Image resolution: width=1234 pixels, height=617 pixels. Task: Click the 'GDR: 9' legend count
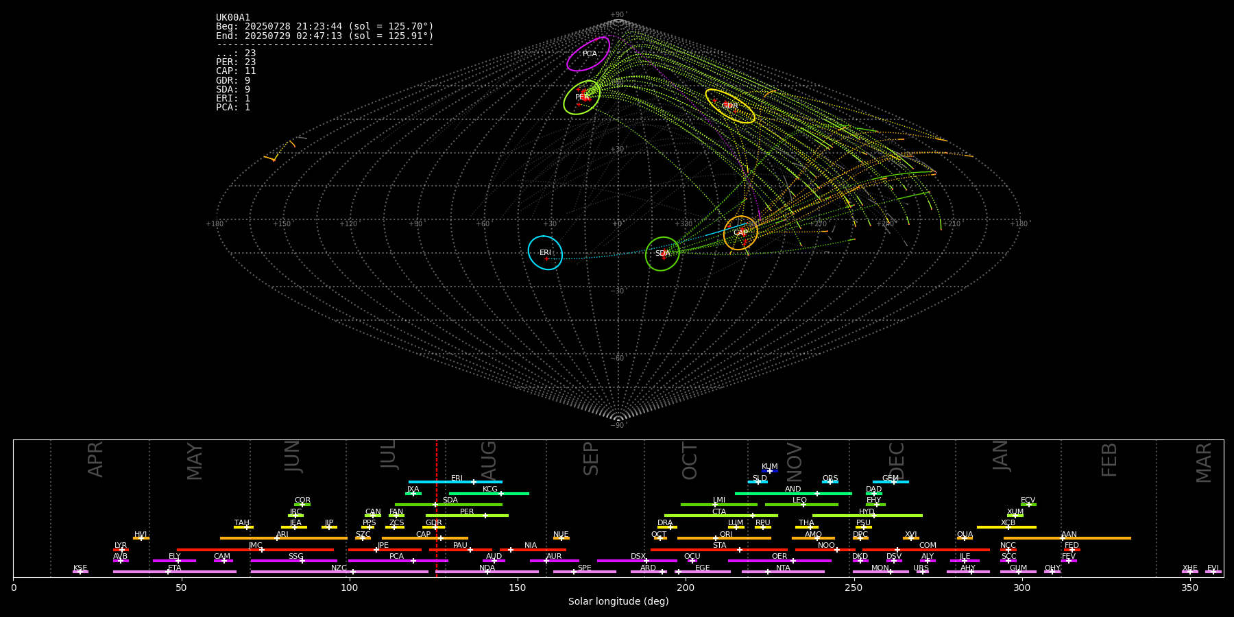tap(233, 81)
